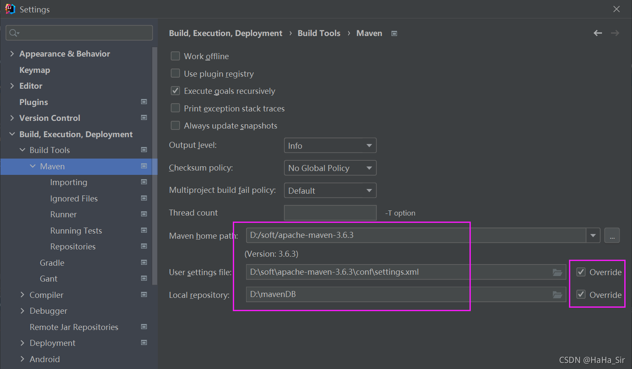This screenshot has width=632, height=369.
Task: Enable Work offline checkbox
Action: point(175,56)
